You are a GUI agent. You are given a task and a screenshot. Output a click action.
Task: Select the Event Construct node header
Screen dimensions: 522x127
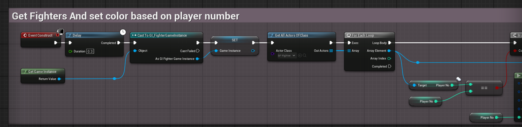40,35
